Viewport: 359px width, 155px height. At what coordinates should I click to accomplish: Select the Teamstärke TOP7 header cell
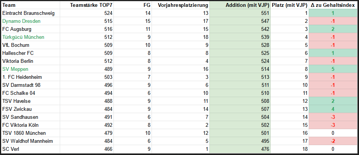click(x=92, y=5)
